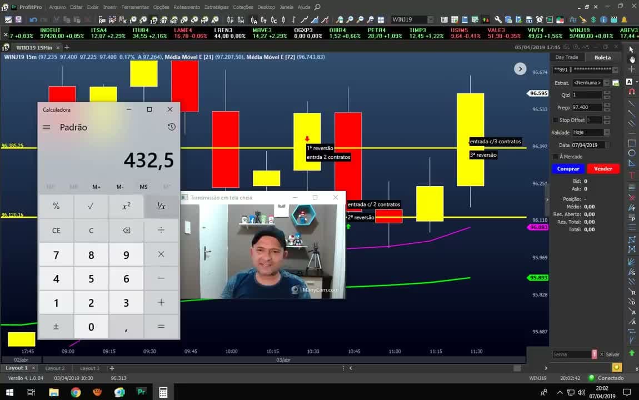
Task: Open the search magnifier in menu bar
Action: (x=317, y=7)
